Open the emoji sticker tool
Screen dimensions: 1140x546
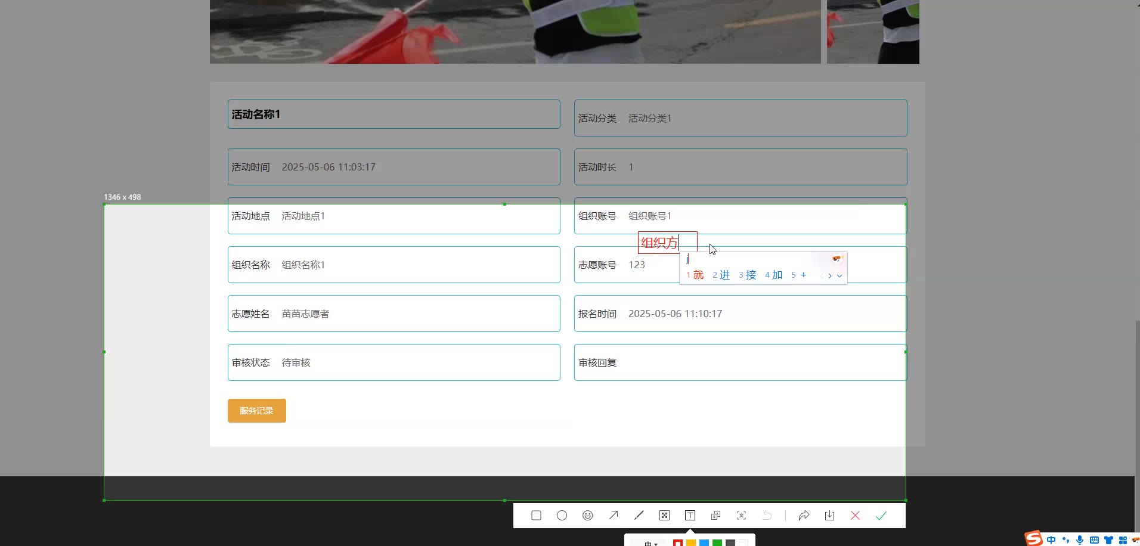coord(587,516)
